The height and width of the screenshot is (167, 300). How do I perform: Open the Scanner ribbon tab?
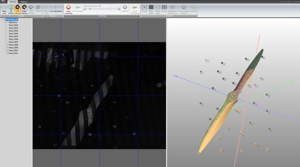13,2
